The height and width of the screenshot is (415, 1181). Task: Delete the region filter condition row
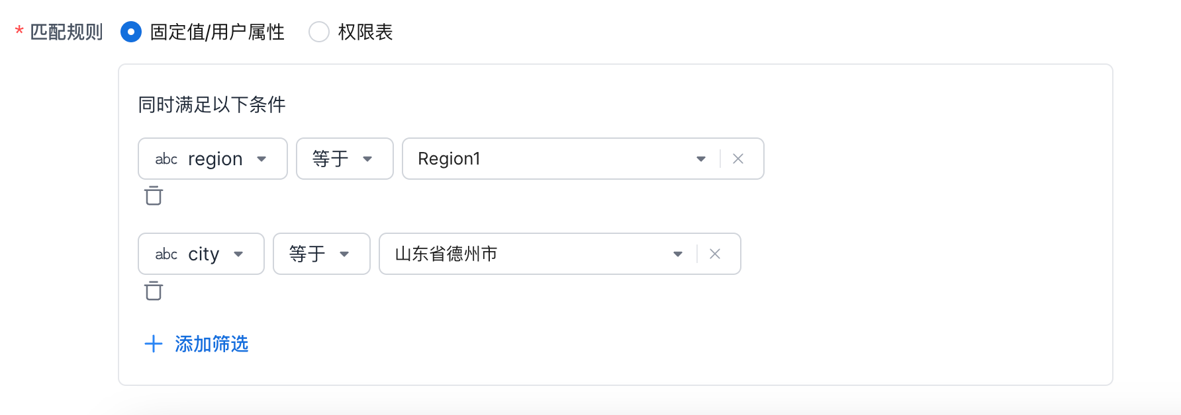click(154, 196)
